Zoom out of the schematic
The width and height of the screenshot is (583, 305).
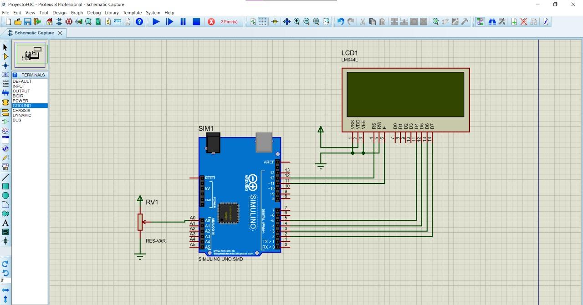point(307,21)
